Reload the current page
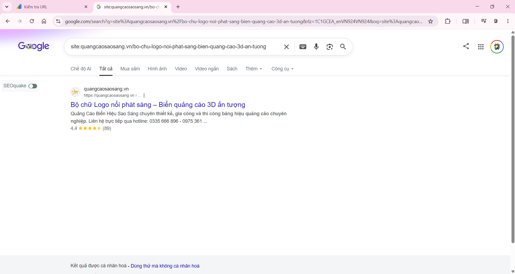Image resolution: width=515 pixels, height=274 pixels. point(32,21)
